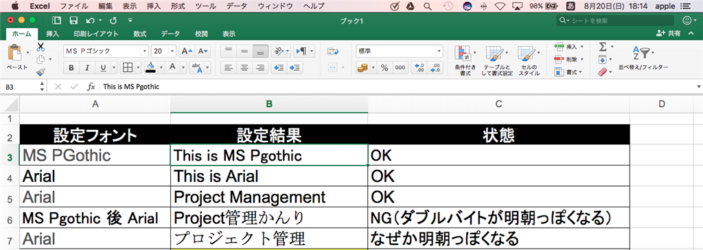The height and width of the screenshot is (250, 703).
Task: Apply the 000 comma style
Action: click(400, 68)
